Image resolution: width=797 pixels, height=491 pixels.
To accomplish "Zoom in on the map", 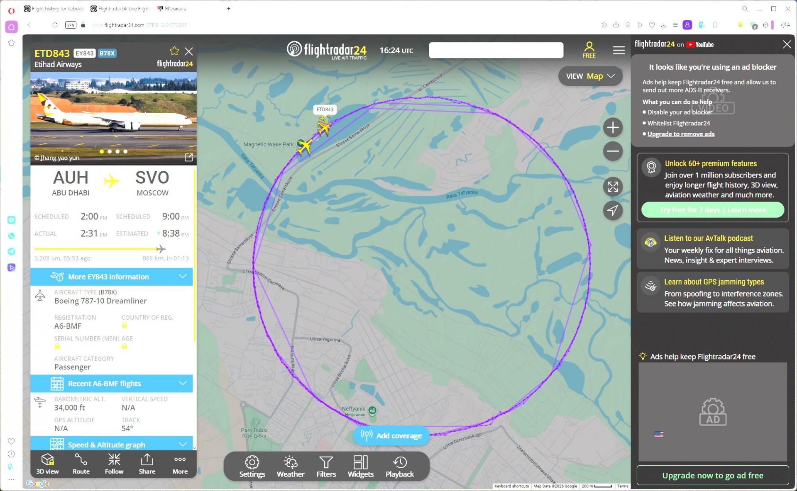I will (x=613, y=127).
